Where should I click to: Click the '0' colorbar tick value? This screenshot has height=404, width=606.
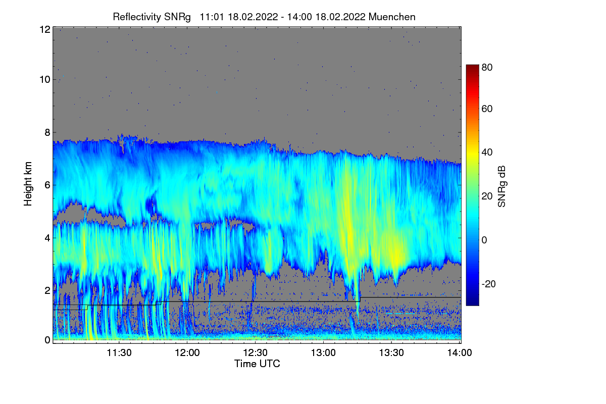[x=485, y=240]
